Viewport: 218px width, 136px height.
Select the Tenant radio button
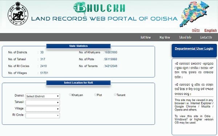[115, 95]
